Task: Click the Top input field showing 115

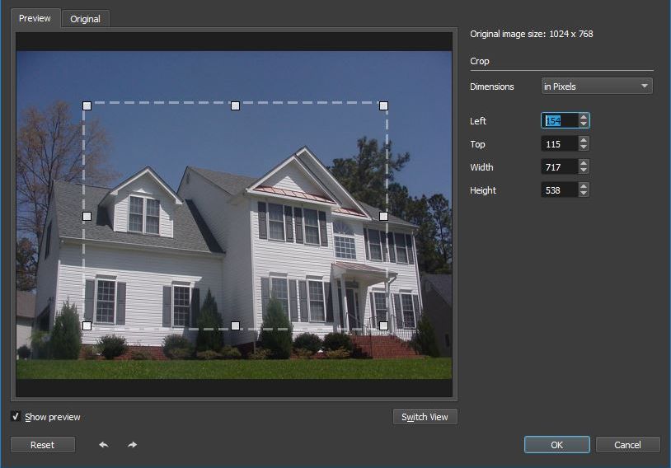Action: coord(561,143)
